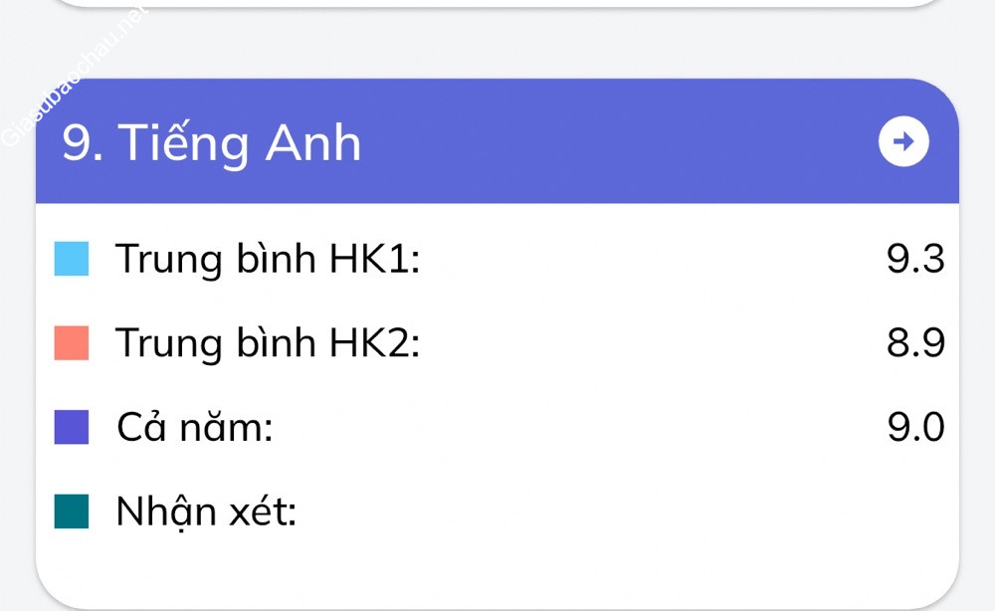The image size is (995, 611).
Task: Select the "Trung bình HK1:" label
Action: click(268, 260)
